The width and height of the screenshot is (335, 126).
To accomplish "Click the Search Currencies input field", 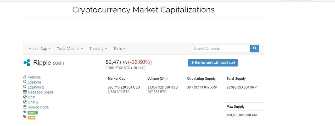I will (220, 48).
